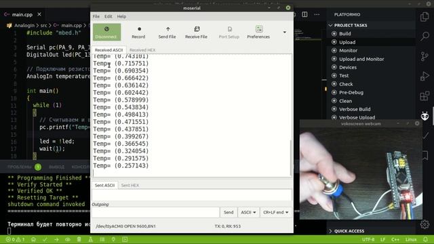This screenshot has height=244, width=434.
Task: Open the ASCII format dropdown
Action: tap(248, 212)
